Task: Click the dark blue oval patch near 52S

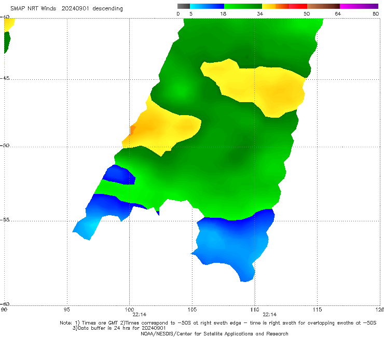Action: [119, 175]
